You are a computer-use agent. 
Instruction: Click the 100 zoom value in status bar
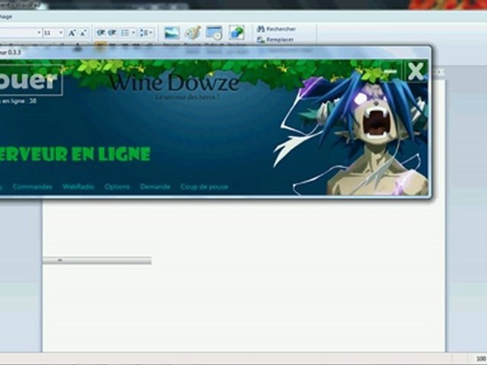coord(481,358)
